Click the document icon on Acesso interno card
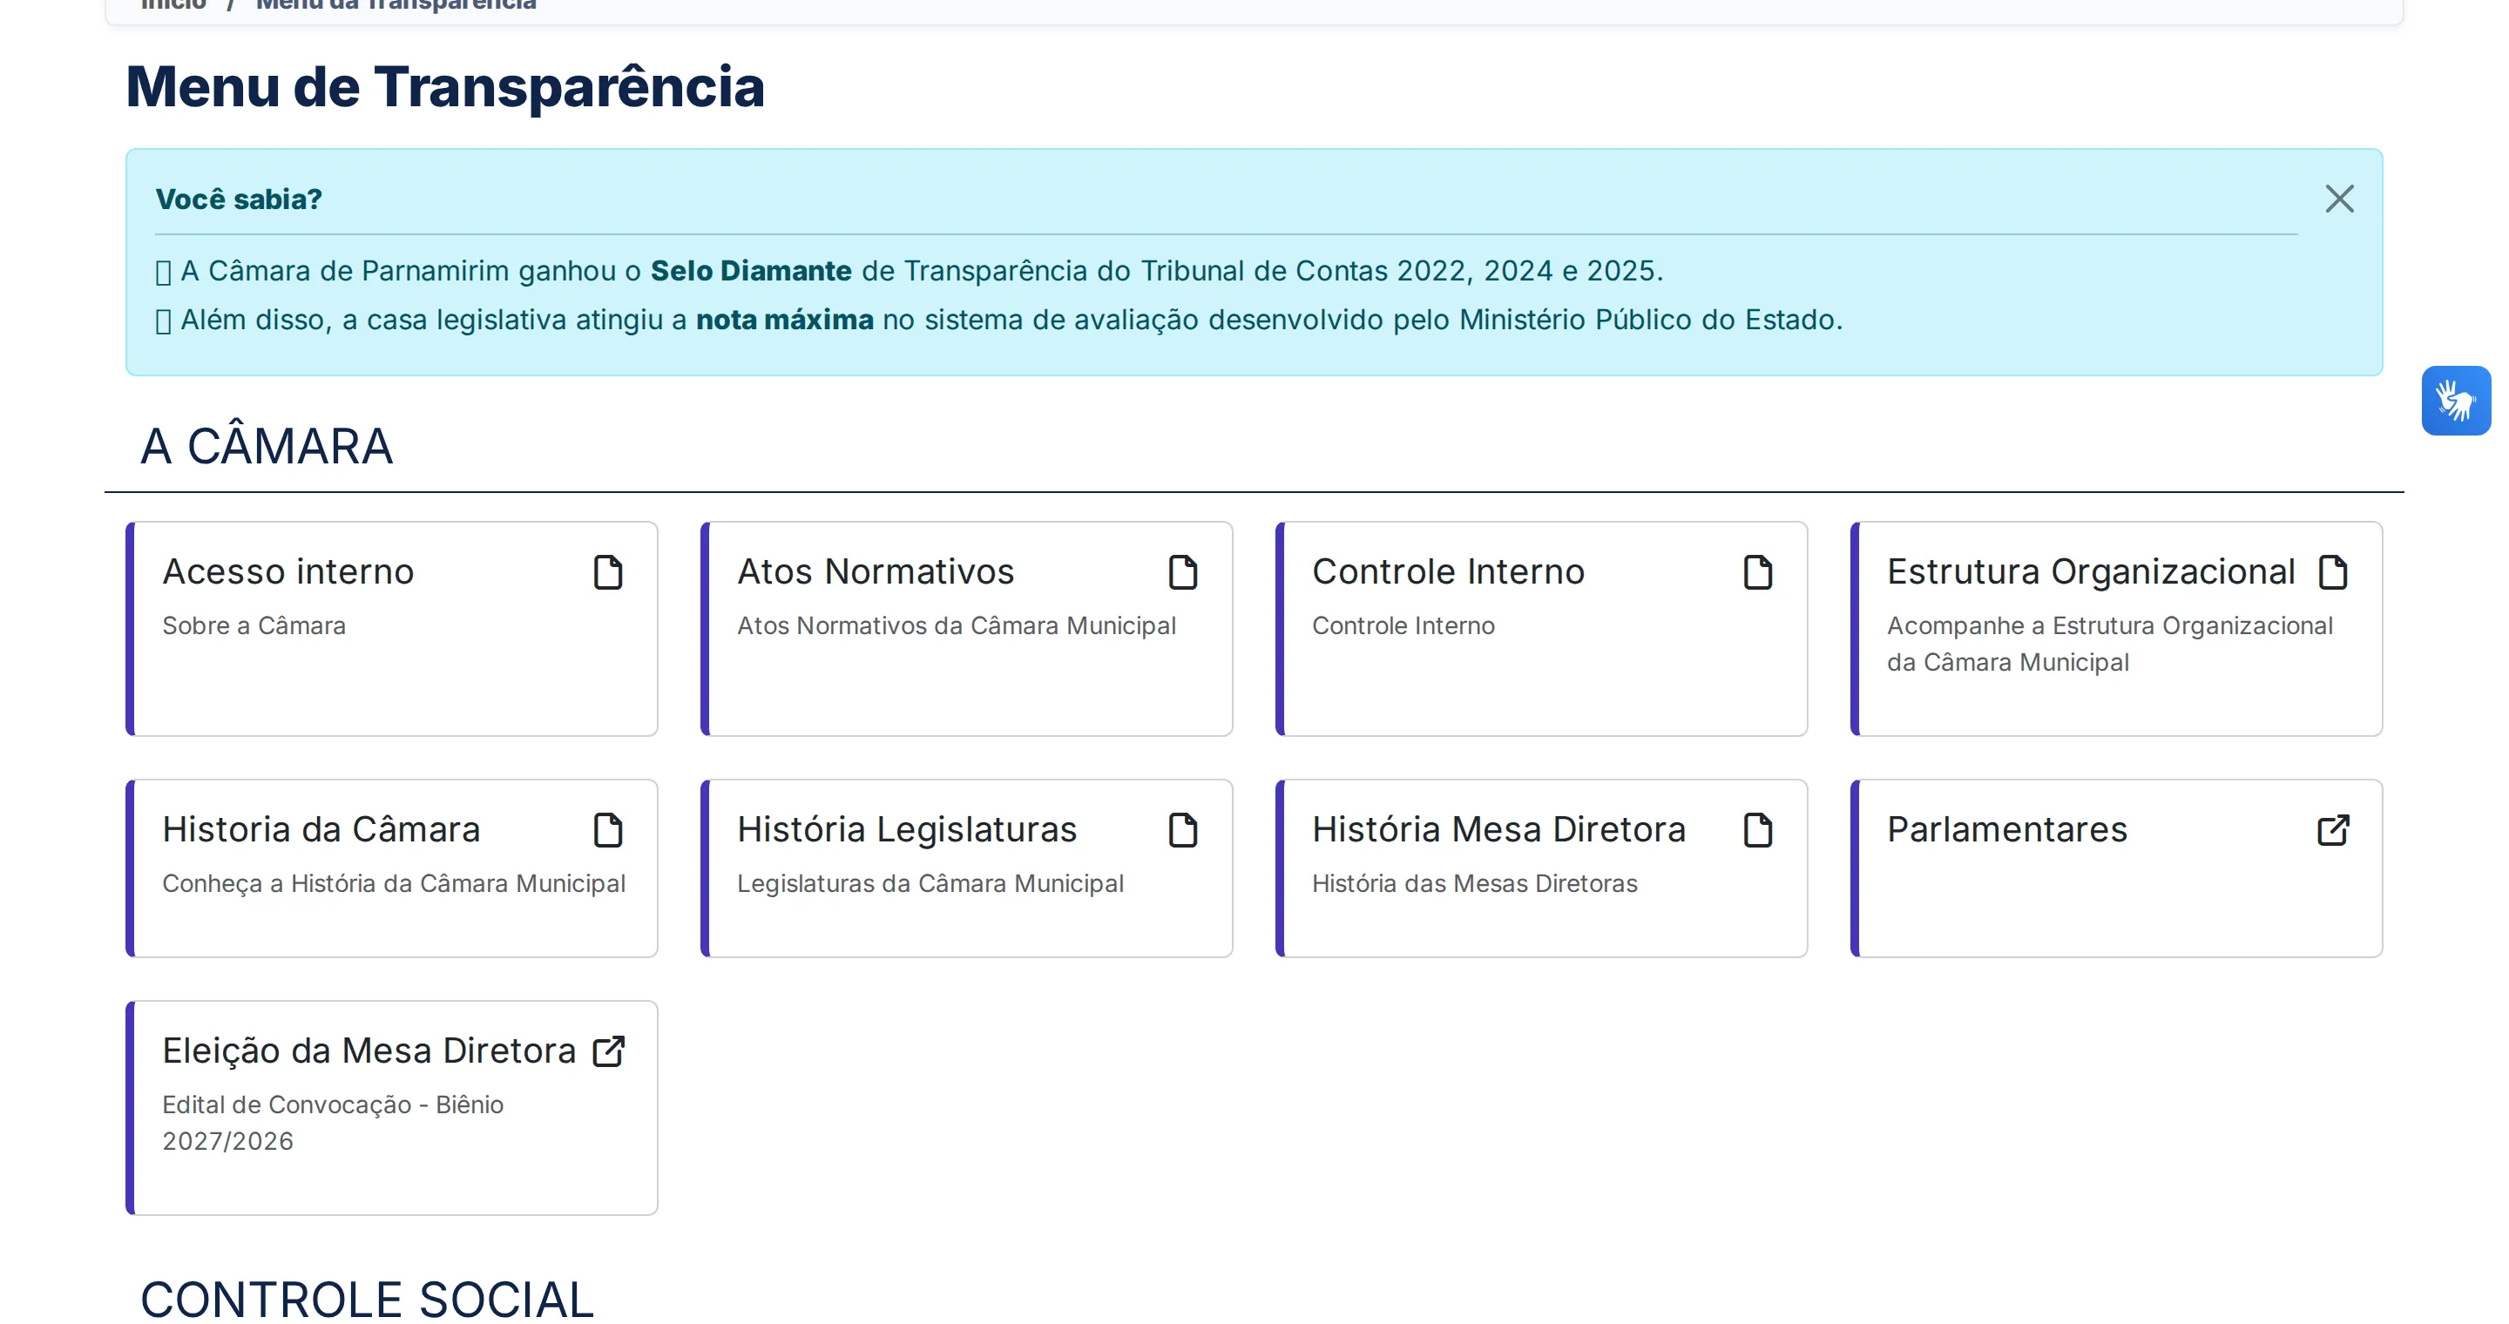This screenshot has width=2509, height=1324. click(x=608, y=572)
